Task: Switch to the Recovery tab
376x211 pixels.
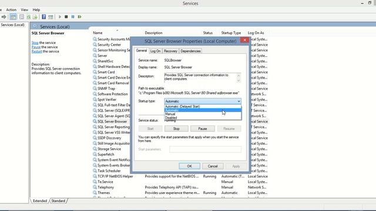Action: (170, 51)
